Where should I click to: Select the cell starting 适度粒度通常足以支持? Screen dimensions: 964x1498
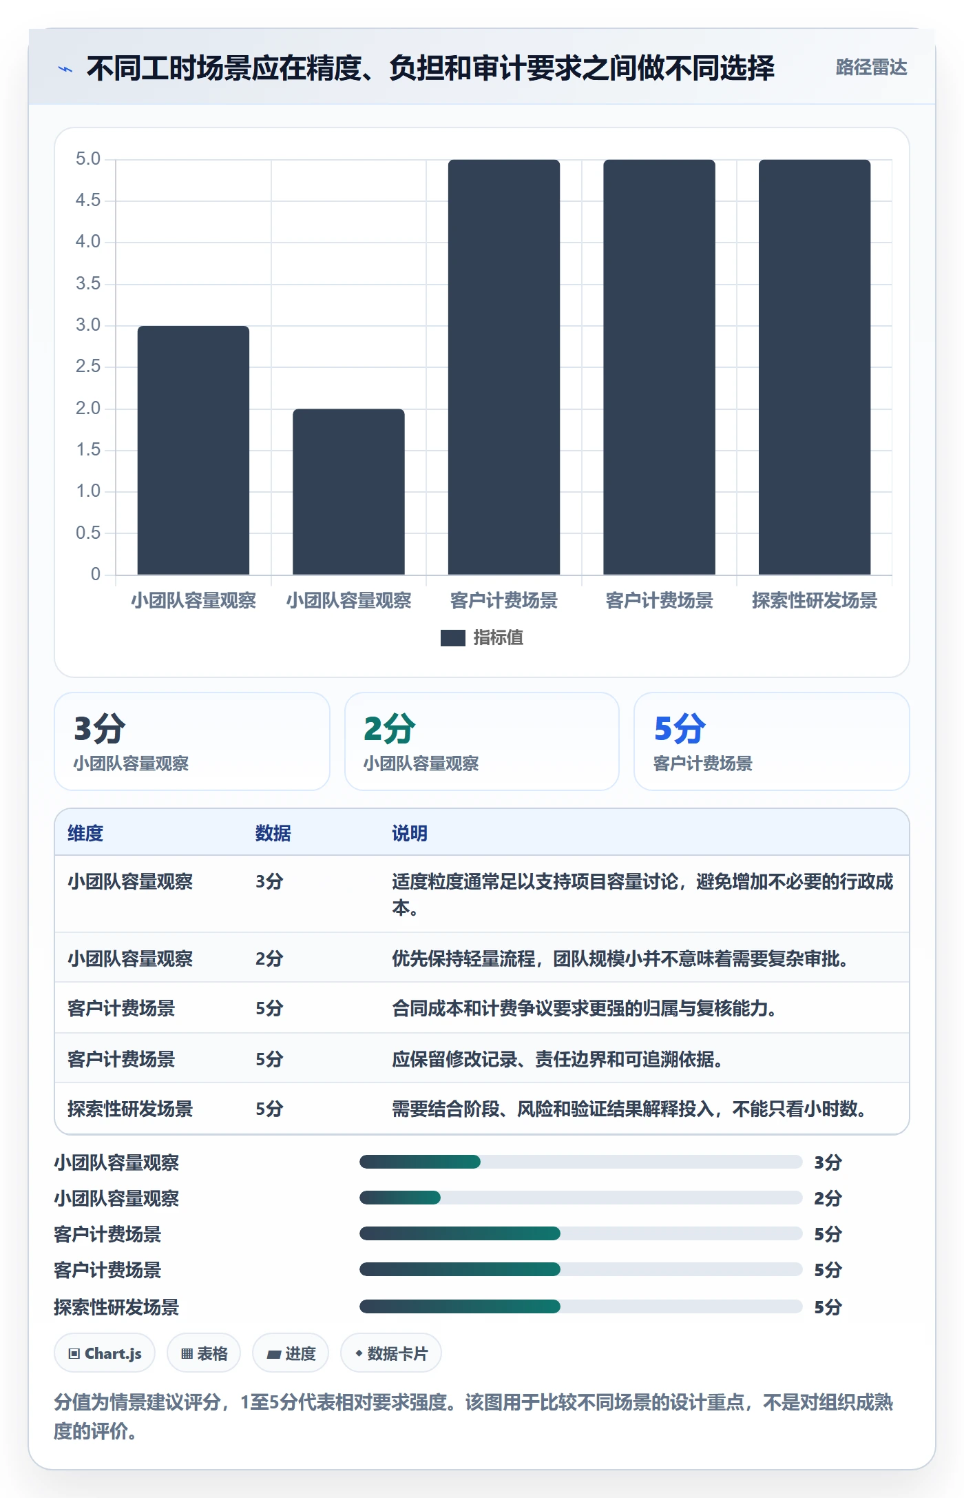(643, 894)
